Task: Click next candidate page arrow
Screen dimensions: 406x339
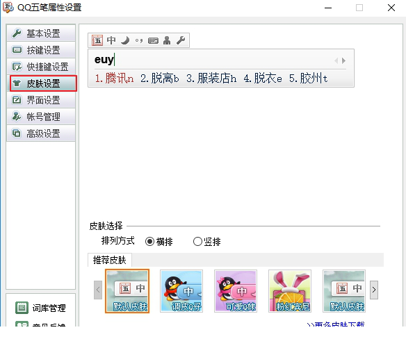Action: click(x=343, y=60)
